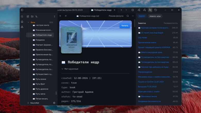Open the history clock panel icon
Viewport: 201px width, 113px height.
156,10
